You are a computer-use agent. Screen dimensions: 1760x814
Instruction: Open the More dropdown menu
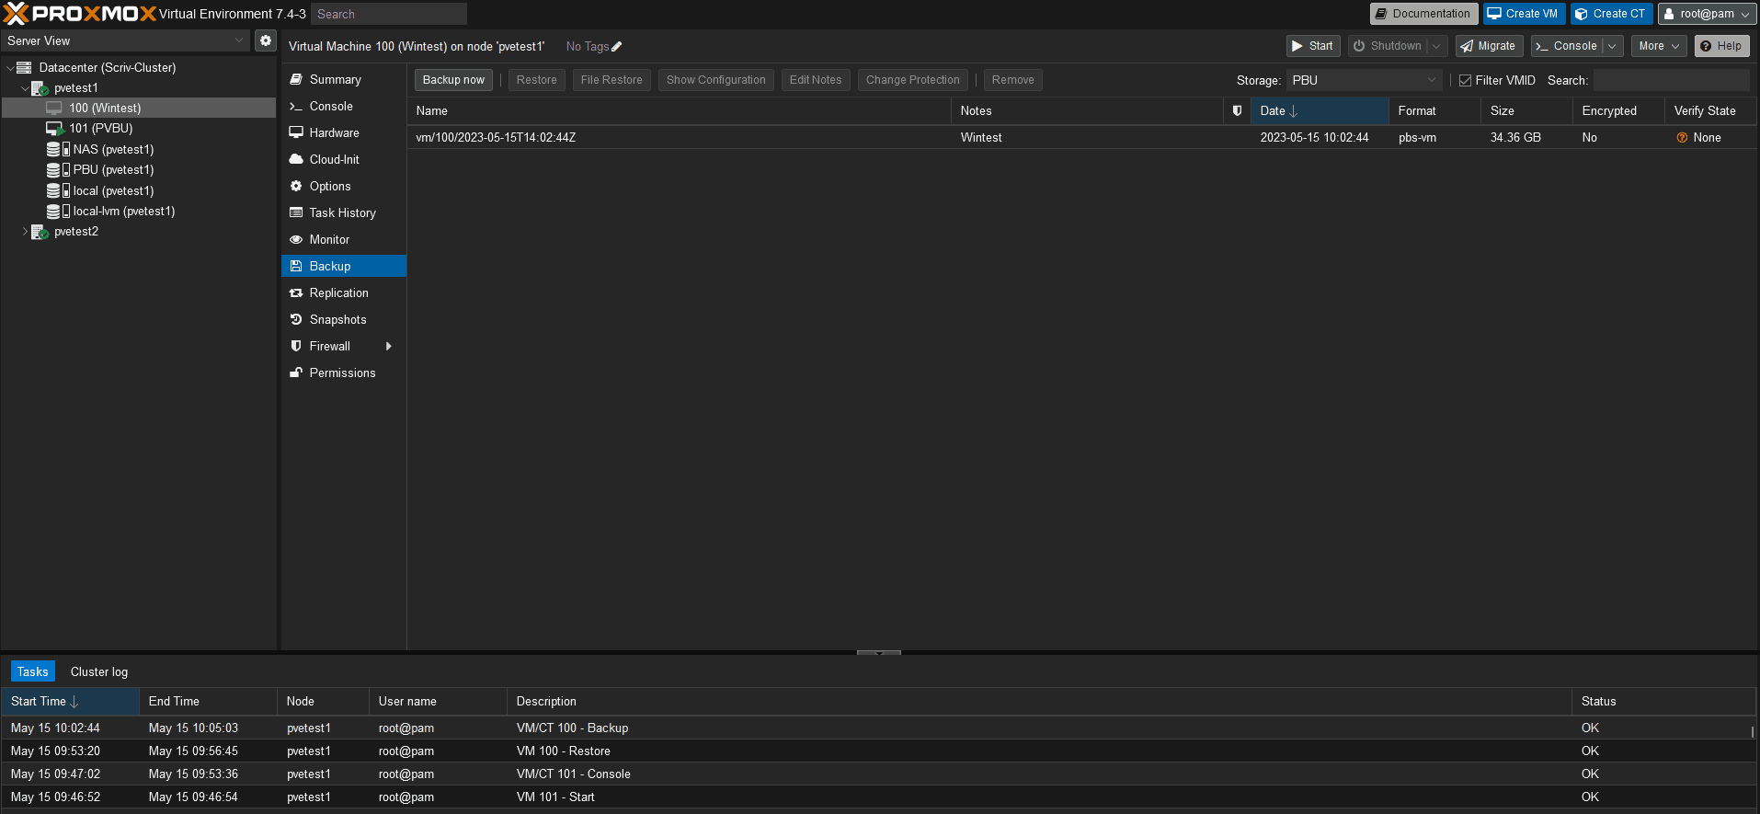click(1659, 46)
